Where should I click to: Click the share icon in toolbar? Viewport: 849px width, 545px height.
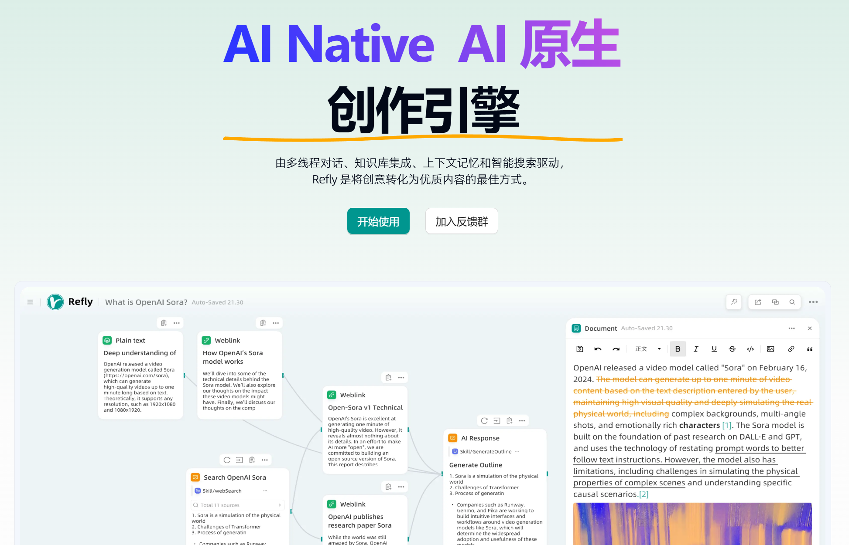click(758, 302)
